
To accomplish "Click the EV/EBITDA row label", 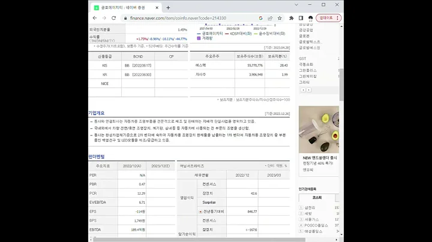I will [98, 202].
